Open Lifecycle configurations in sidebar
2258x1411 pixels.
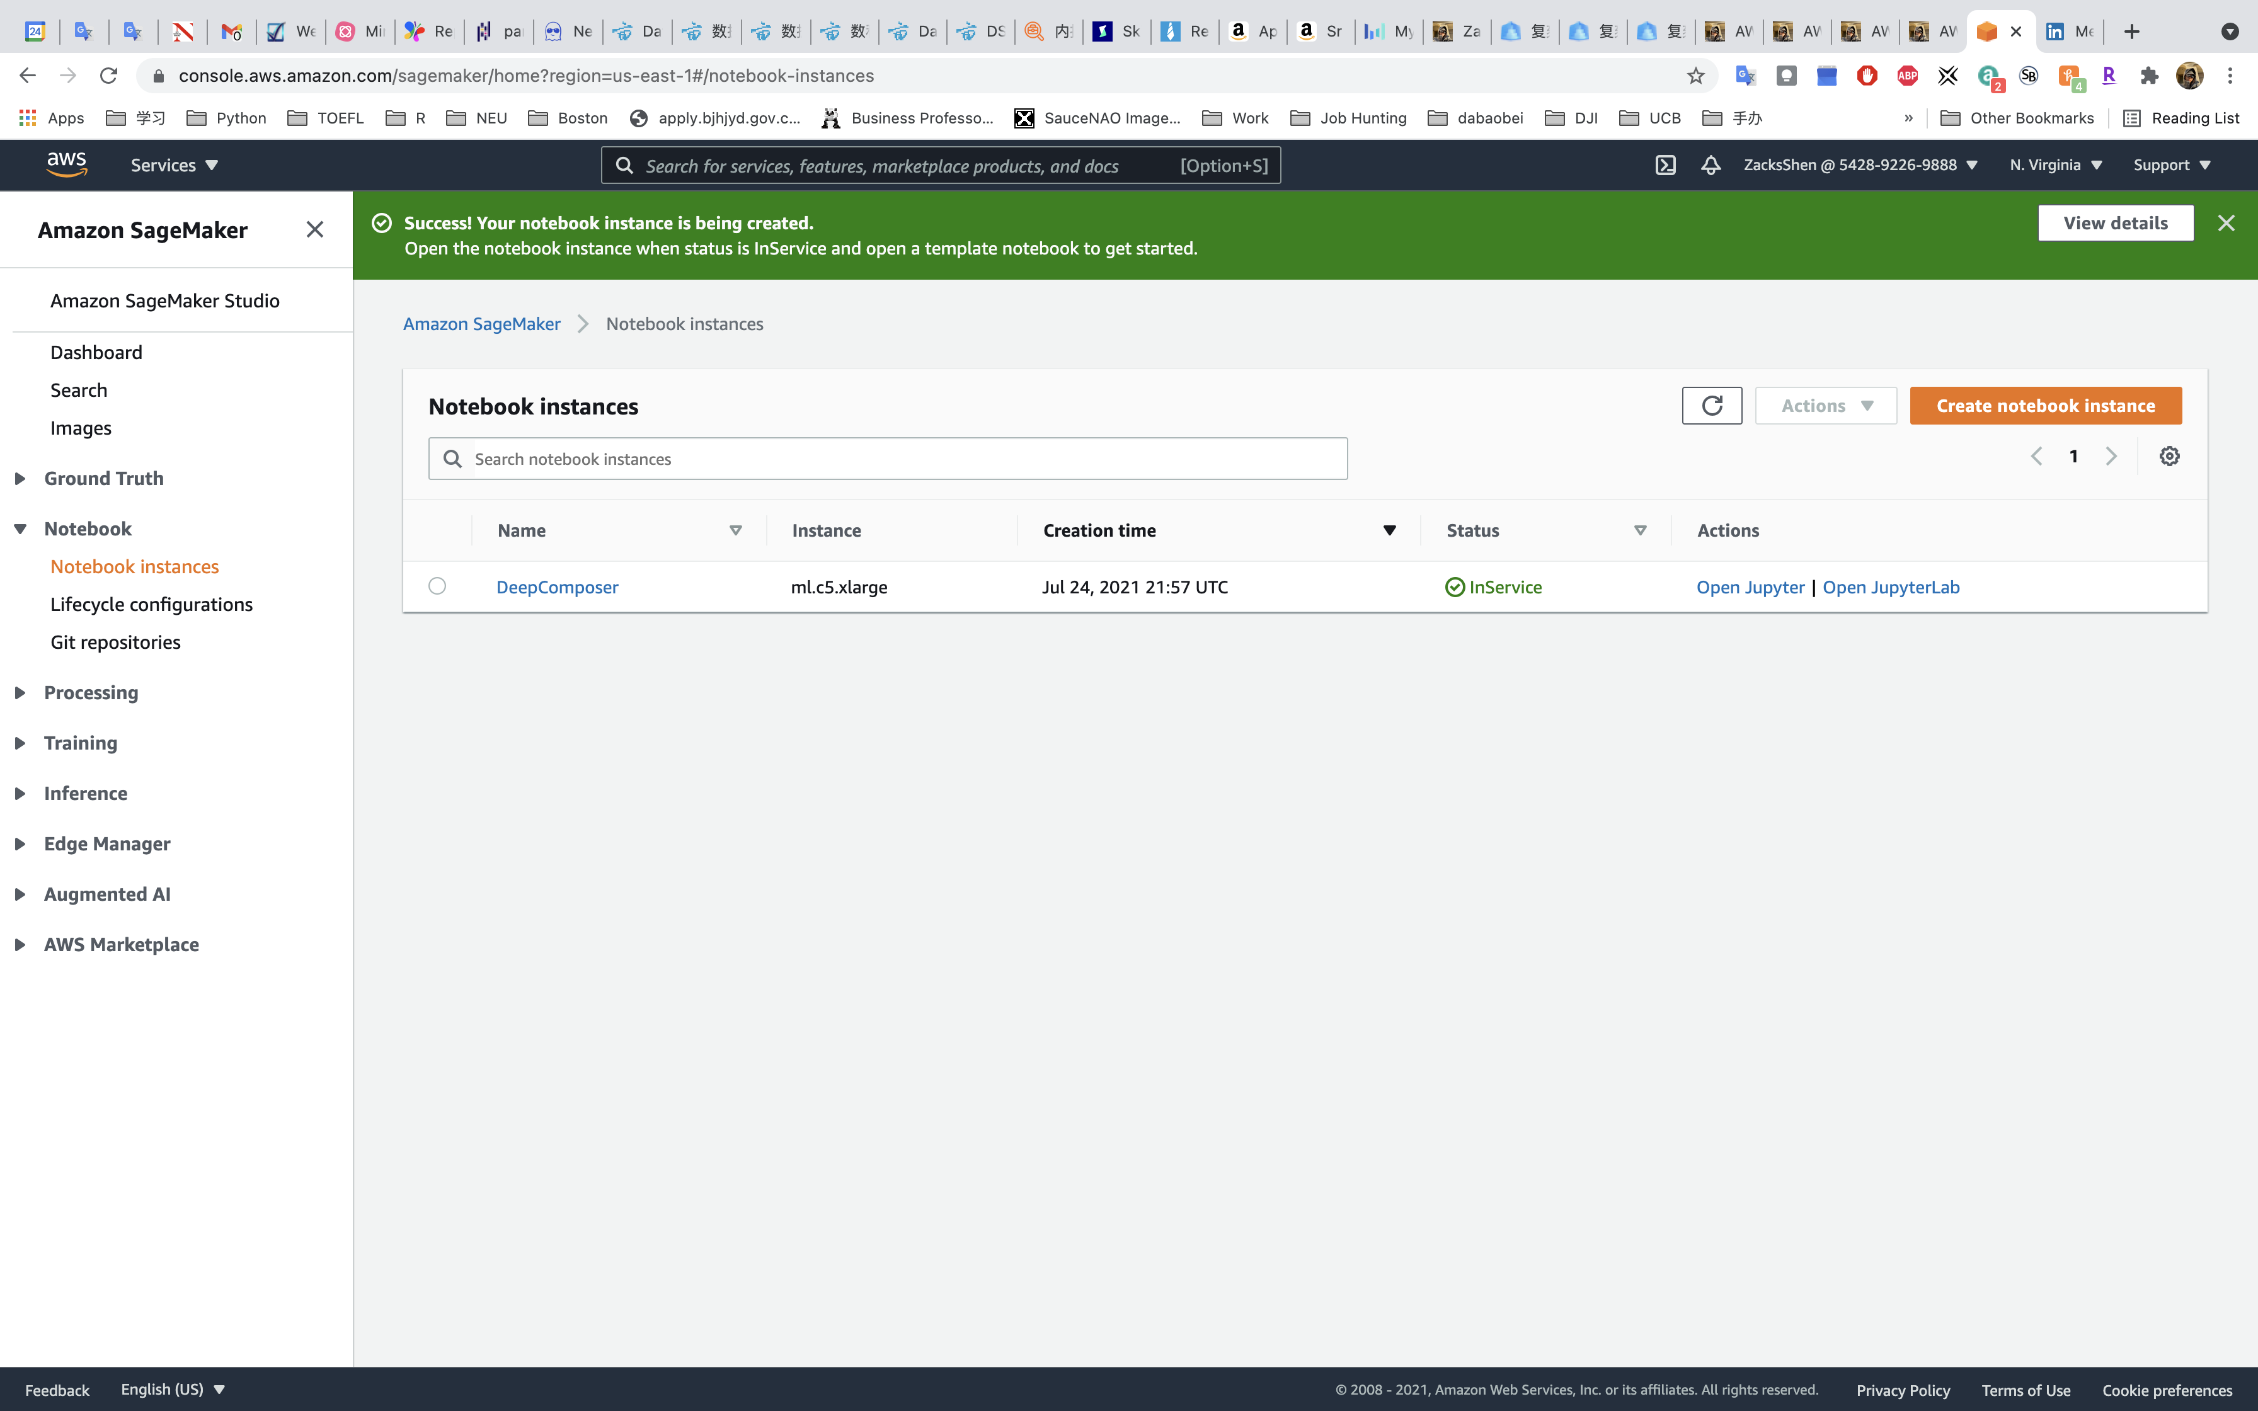(151, 605)
